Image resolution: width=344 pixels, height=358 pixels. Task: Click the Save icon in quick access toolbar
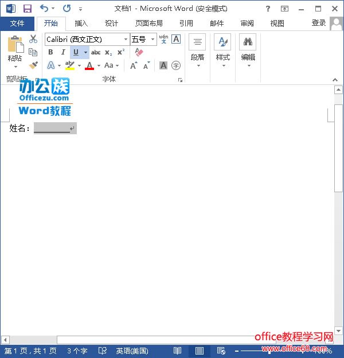click(28, 9)
